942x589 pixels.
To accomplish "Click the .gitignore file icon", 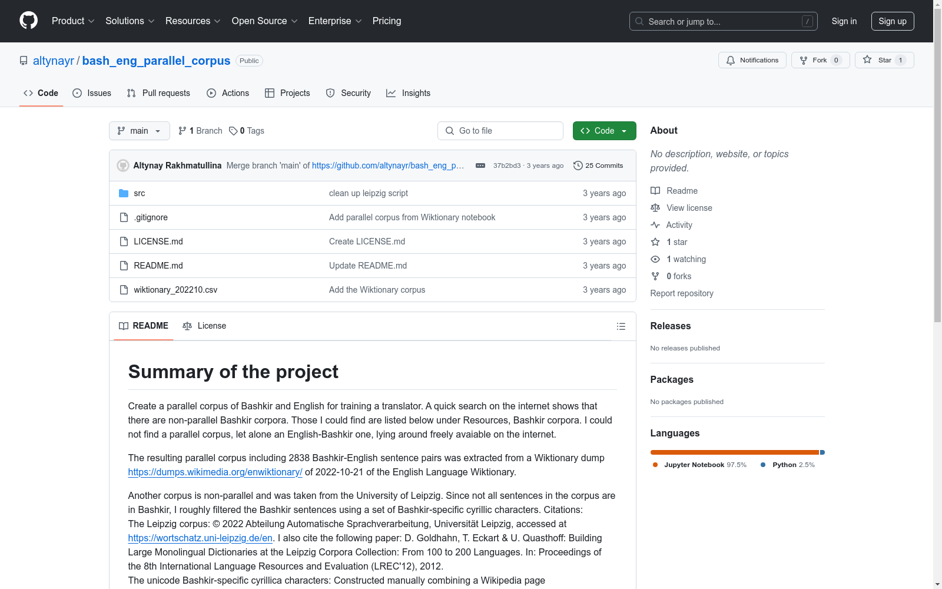I will click(124, 217).
